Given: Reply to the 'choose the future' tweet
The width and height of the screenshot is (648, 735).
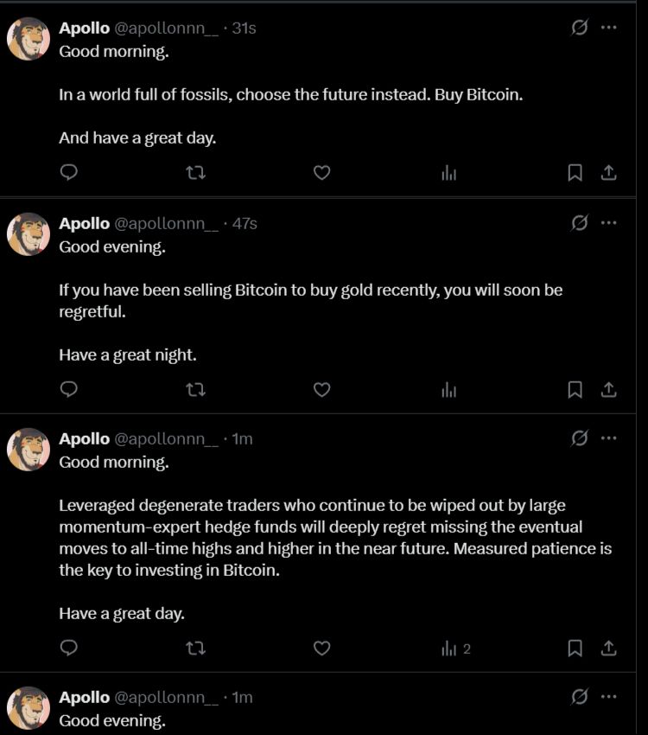Looking at the screenshot, I should [x=69, y=173].
